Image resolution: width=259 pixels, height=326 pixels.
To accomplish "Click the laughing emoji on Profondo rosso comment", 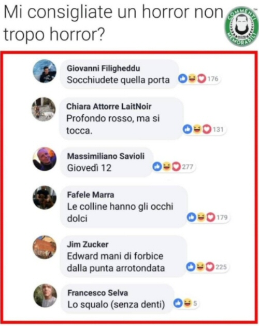I will click(197, 129).
